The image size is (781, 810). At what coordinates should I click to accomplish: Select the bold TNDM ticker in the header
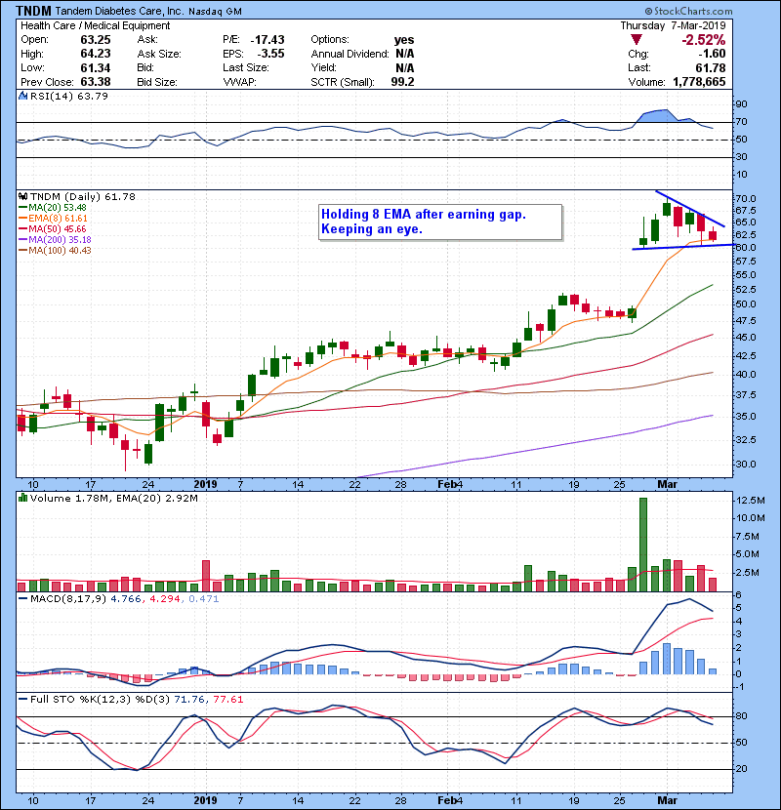click(x=33, y=11)
